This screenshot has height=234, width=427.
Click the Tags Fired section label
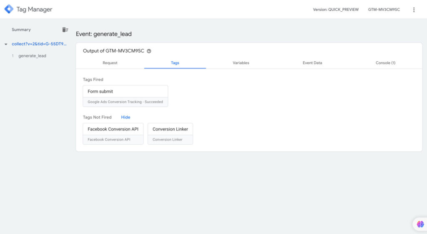tap(93, 80)
